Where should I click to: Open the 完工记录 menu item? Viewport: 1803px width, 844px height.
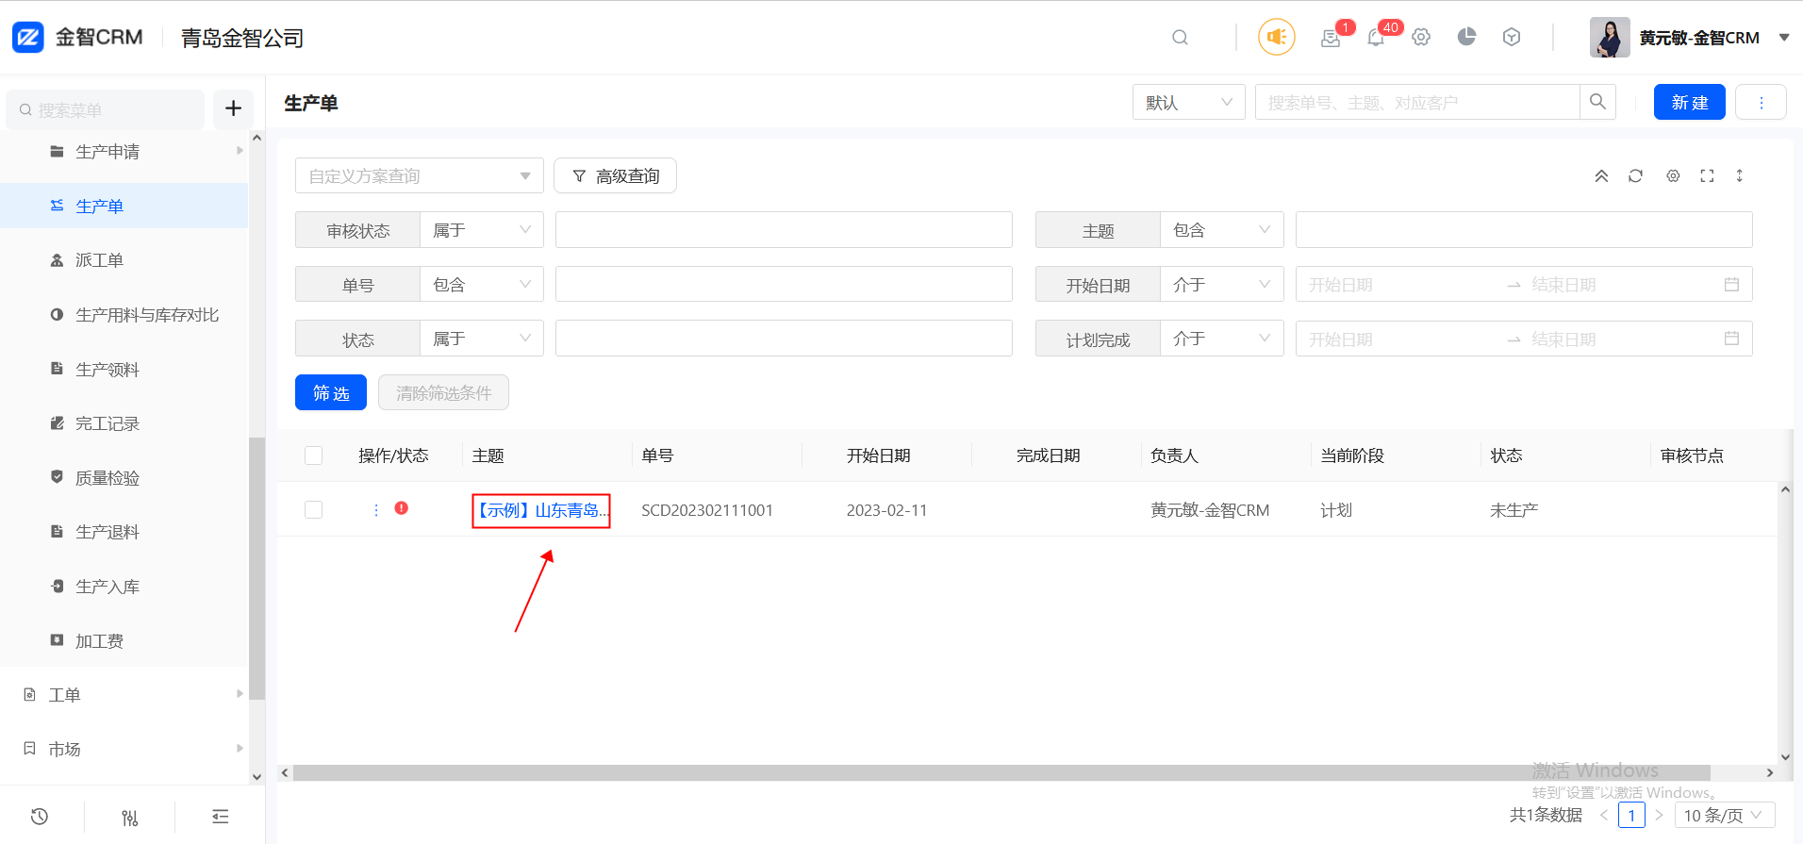pyautogui.click(x=124, y=423)
